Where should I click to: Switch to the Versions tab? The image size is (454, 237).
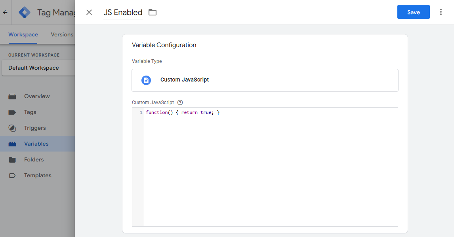tap(62, 34)
